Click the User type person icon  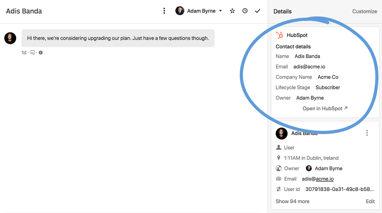point(278,147)
